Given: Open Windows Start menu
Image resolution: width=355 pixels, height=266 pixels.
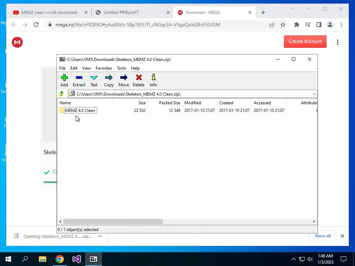Looking at the screenshot, I should [x=8, y=259].
